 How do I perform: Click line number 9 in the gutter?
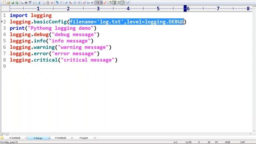[4, 66]
